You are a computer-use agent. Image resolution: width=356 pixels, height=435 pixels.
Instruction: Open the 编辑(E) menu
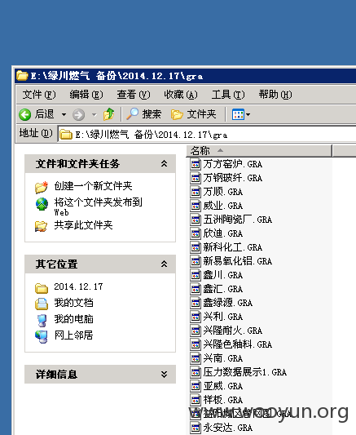86,95
